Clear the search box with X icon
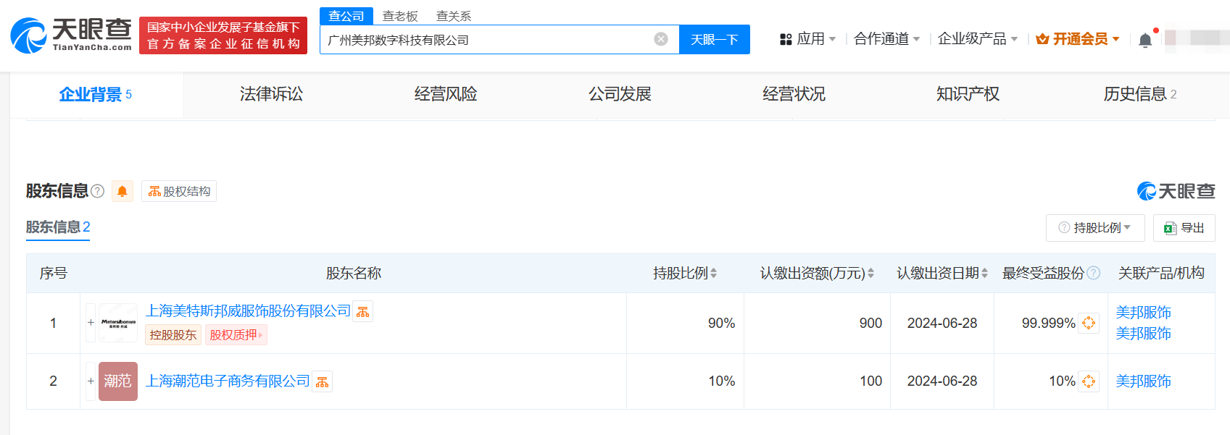 (661, 39)
